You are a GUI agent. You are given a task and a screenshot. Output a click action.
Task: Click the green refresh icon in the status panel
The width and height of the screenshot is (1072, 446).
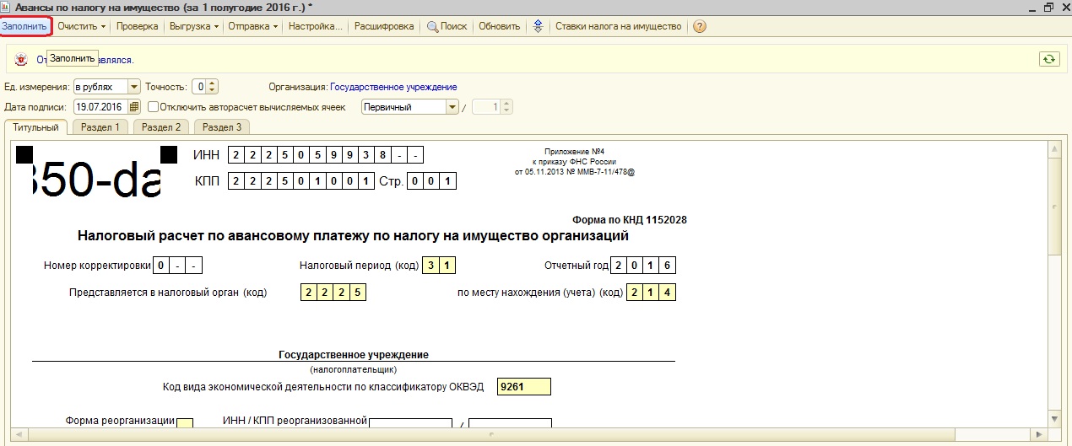point(1048,59)
